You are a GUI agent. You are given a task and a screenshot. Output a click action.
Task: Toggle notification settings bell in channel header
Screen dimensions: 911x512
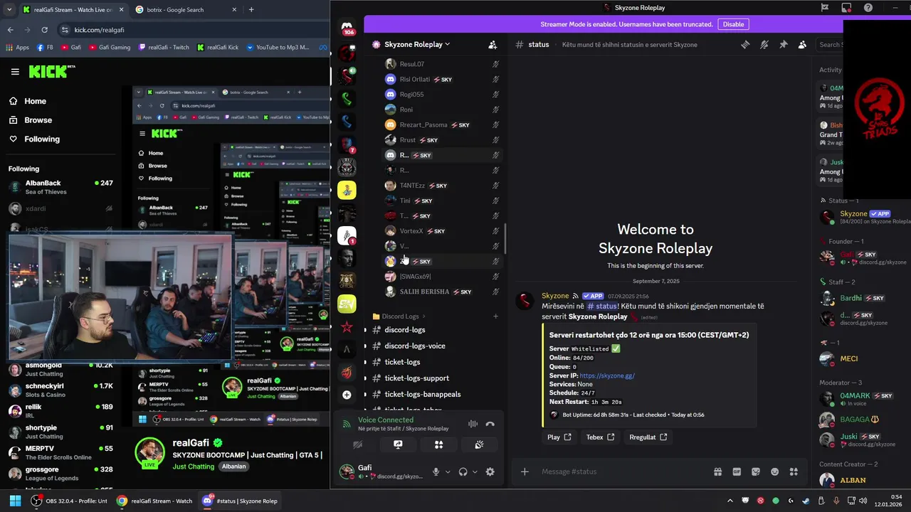point(764,44)
